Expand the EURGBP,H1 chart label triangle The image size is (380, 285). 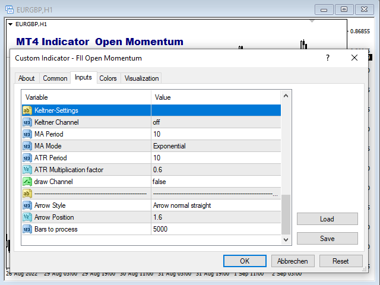tap(10, 24)
